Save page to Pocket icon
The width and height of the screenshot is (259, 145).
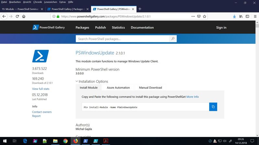pos(199,16)
